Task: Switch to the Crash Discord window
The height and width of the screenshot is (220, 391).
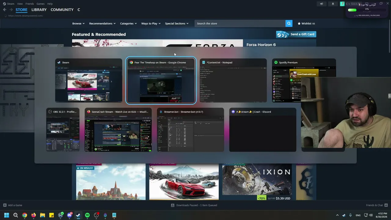Action: click(263, 130)
